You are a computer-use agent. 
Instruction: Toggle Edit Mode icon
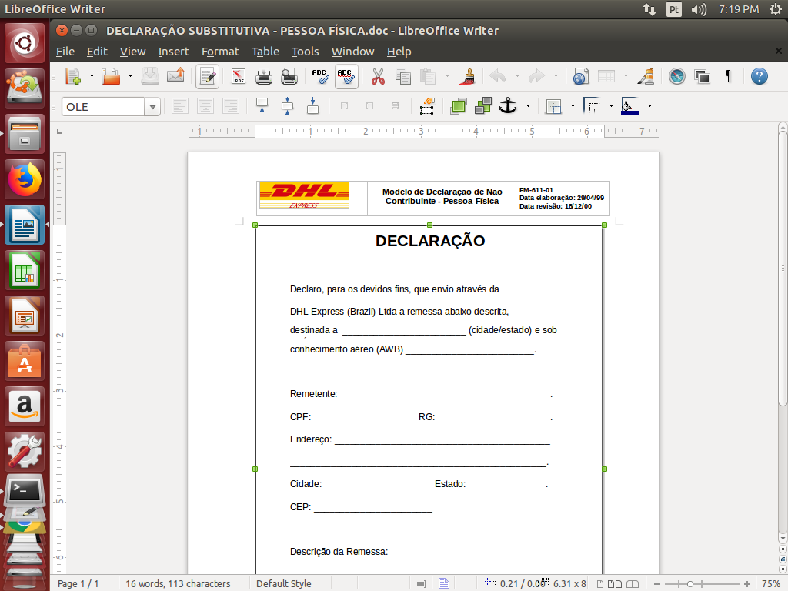[207, 76]
